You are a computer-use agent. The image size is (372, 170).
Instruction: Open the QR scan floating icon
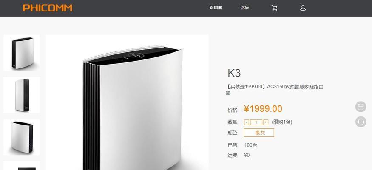coord(361,106)
